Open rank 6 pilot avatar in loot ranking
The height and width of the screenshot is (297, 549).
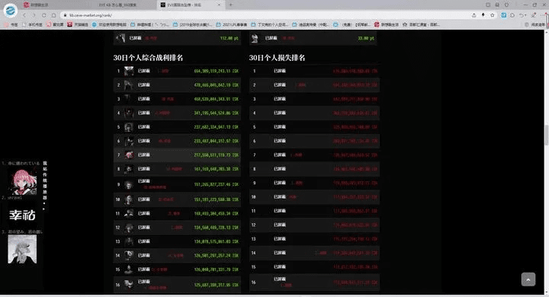(x=129, y=141)
